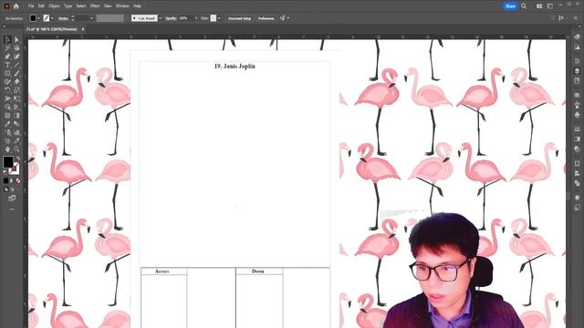Select the Type tool
The image size is (584, 328).
7,65
